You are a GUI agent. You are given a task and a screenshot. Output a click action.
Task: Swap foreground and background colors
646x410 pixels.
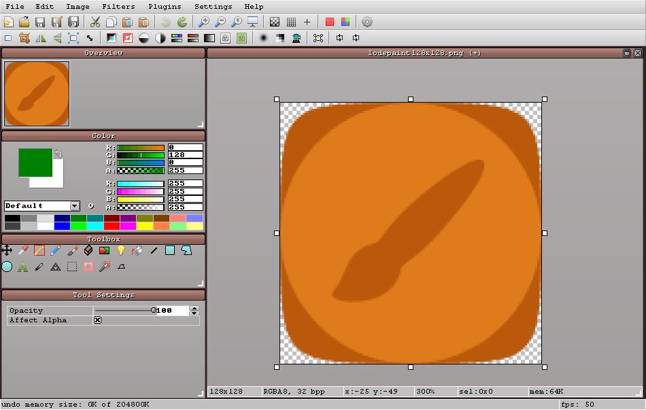(58, 154)
